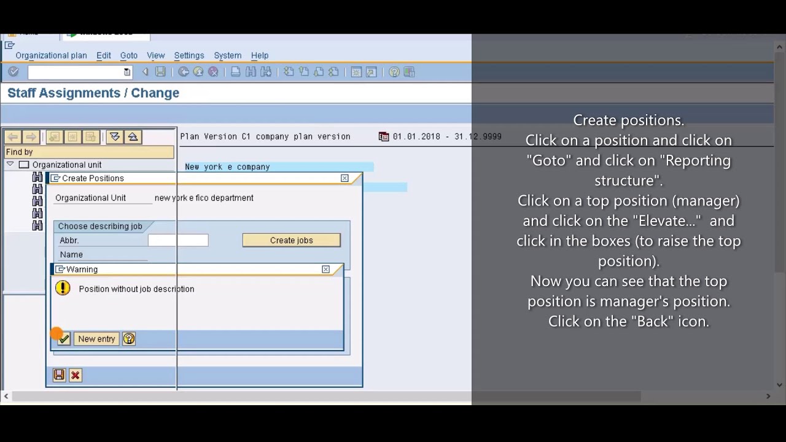The image size is (786, 442).
Task: Close the Warning dialog
Action: pyautogui.click(x=326, y=269)
